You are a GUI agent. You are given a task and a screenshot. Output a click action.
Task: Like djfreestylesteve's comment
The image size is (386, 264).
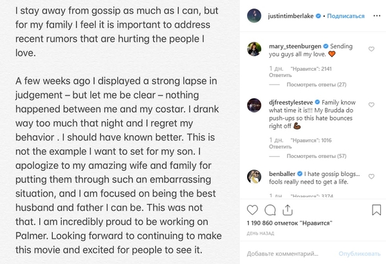[x=371, y=102]
